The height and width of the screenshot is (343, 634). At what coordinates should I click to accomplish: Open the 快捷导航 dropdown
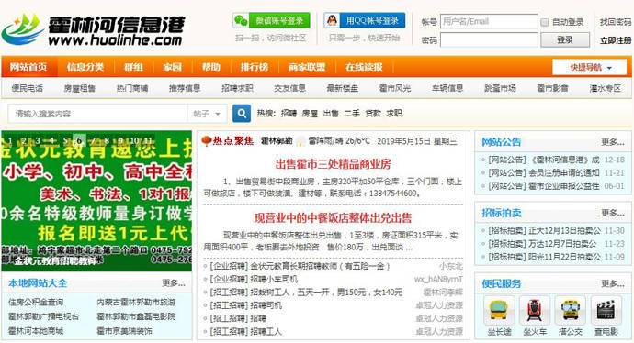[x=590, y=67]
